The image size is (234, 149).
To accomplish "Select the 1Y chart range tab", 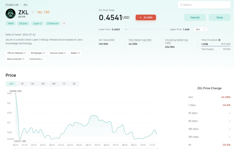I will [64, 84].
